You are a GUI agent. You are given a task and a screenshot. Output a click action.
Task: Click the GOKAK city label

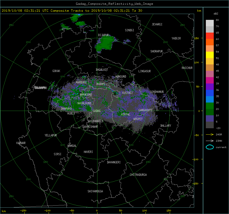56,71
